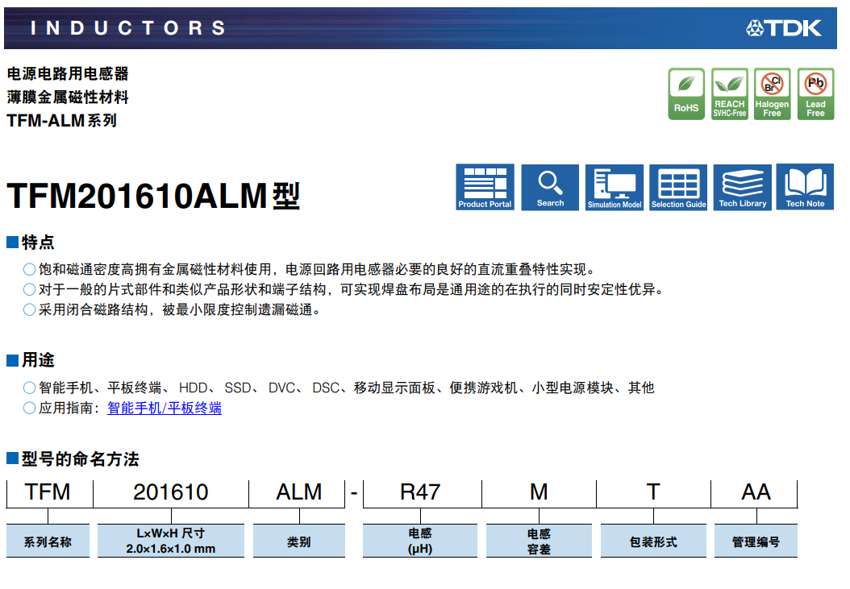Click the M tolerance code segment

pyautogui.click(x=539, y=492)
